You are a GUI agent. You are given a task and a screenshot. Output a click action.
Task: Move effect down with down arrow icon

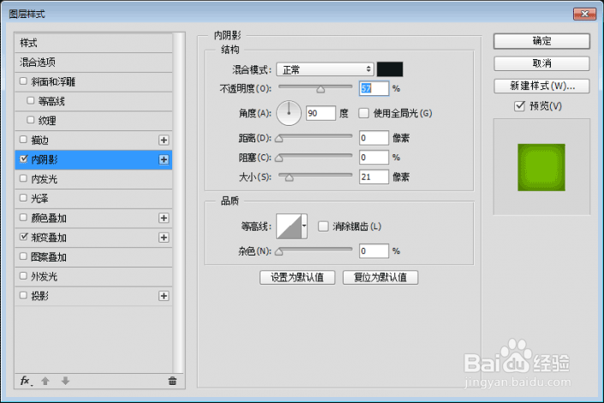(x=65, y=381)
